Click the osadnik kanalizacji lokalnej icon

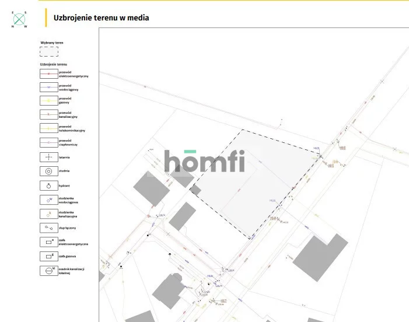(48, 271)
